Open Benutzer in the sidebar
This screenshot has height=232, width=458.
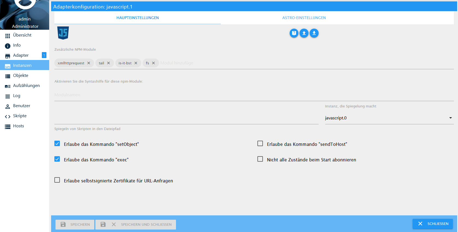tap(25, 106)
